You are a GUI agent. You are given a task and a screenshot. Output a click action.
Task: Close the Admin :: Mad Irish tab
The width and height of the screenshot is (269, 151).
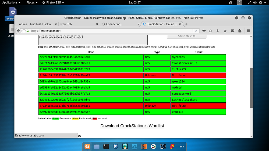56,24
